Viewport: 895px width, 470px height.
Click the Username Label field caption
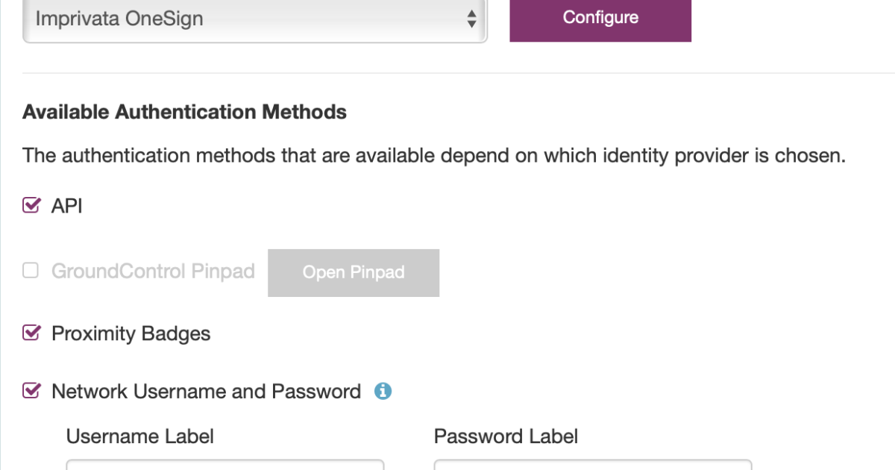click(x=139, y=436)
